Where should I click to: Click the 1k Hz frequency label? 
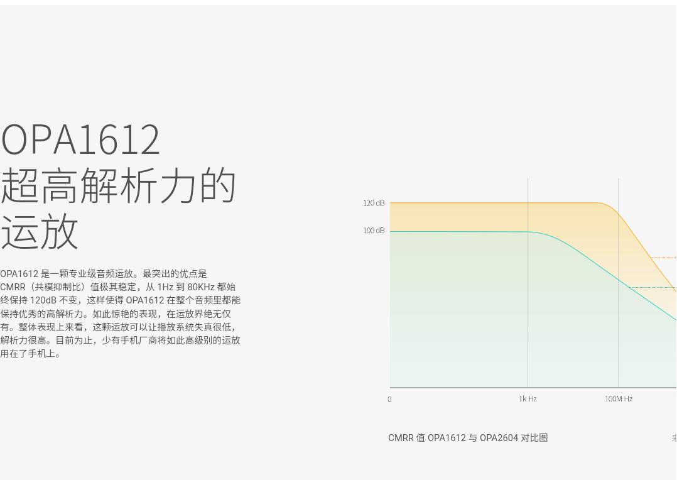[x=528, y=398]
